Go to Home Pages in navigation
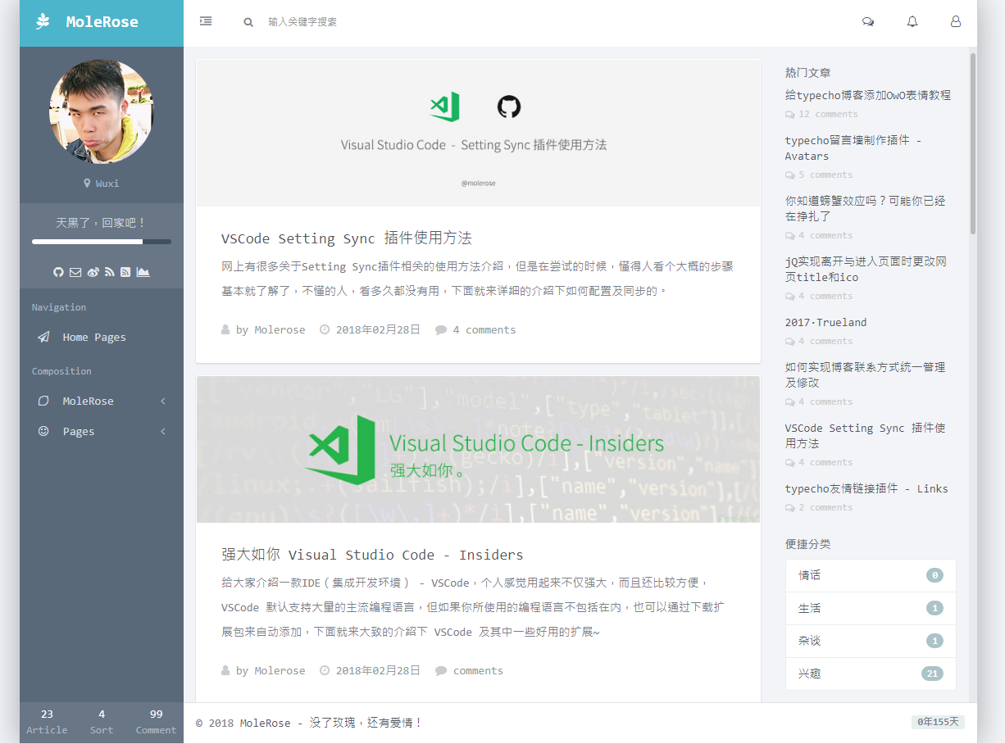Image resolution: width=1005 pixels, height=744 pixels. tap(94, 337)
